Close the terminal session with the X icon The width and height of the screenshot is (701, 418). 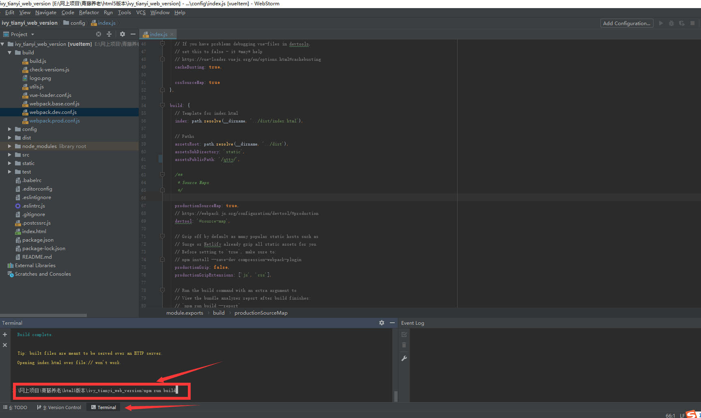click(x=5, y=345)
